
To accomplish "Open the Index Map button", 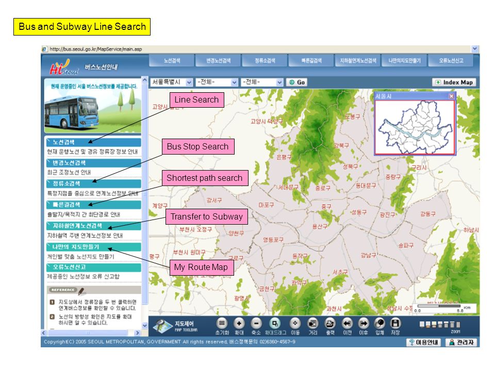I will 454,82.
